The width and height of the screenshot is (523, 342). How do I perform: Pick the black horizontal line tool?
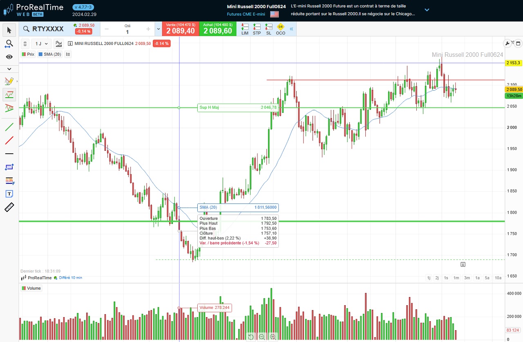tap(9, 154)
